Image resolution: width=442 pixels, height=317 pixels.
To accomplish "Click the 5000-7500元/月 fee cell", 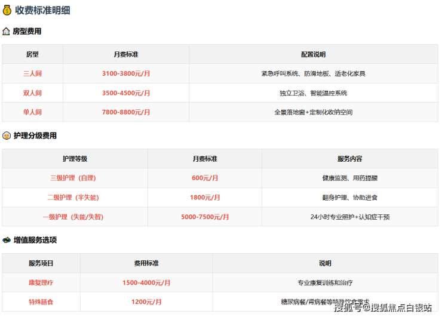I will click(x=205, y=217).
